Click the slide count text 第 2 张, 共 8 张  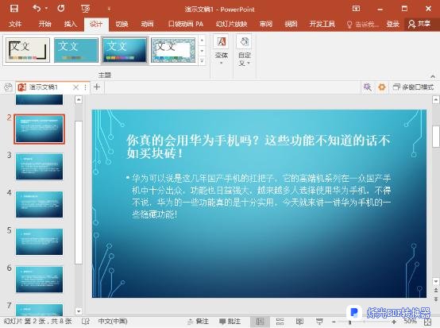pos(37,322)
